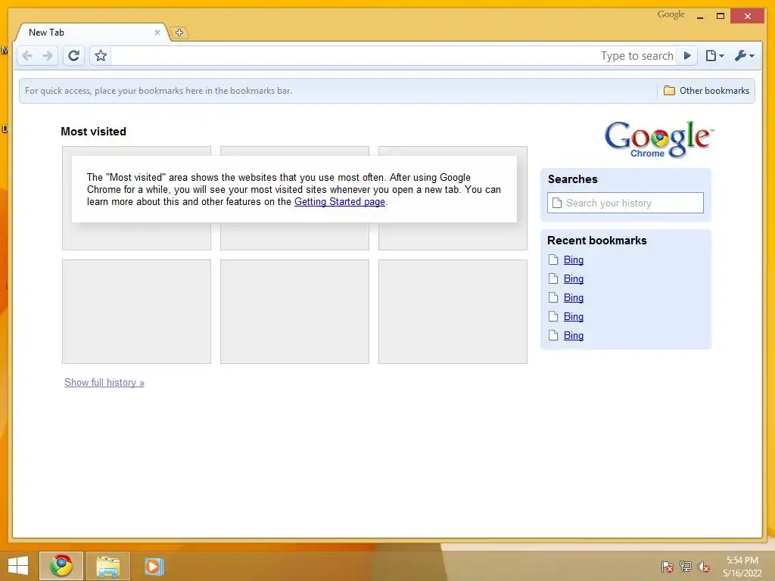
Task: Open the third Bing recent bookmark
Action: [x=574, y=297]
